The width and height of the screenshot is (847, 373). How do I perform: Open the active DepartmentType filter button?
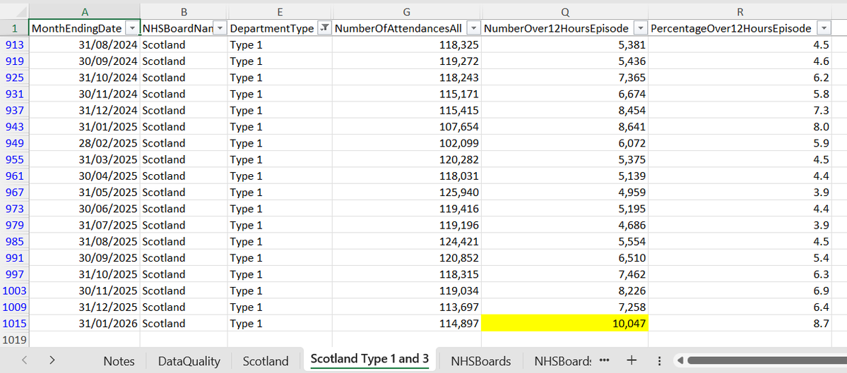click(x=324, y=29)
